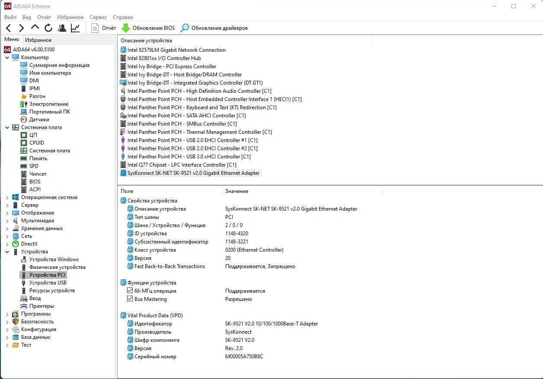Open Электропитание tree item

tap(48, 104)
